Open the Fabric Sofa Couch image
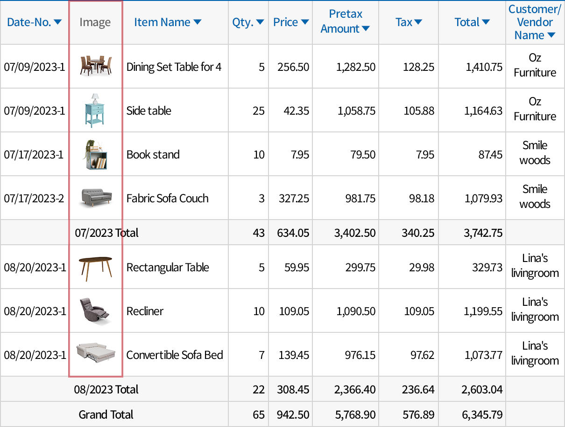Viewport: 565px width, 427px height. coord(95,198)
